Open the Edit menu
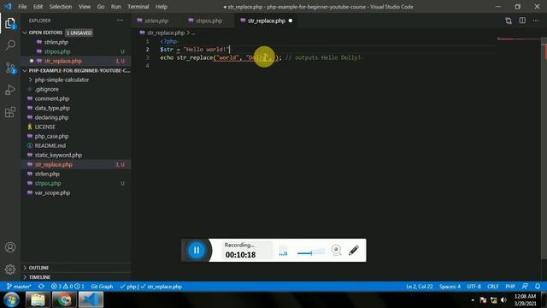547x308 pixels. pos(38,7)
